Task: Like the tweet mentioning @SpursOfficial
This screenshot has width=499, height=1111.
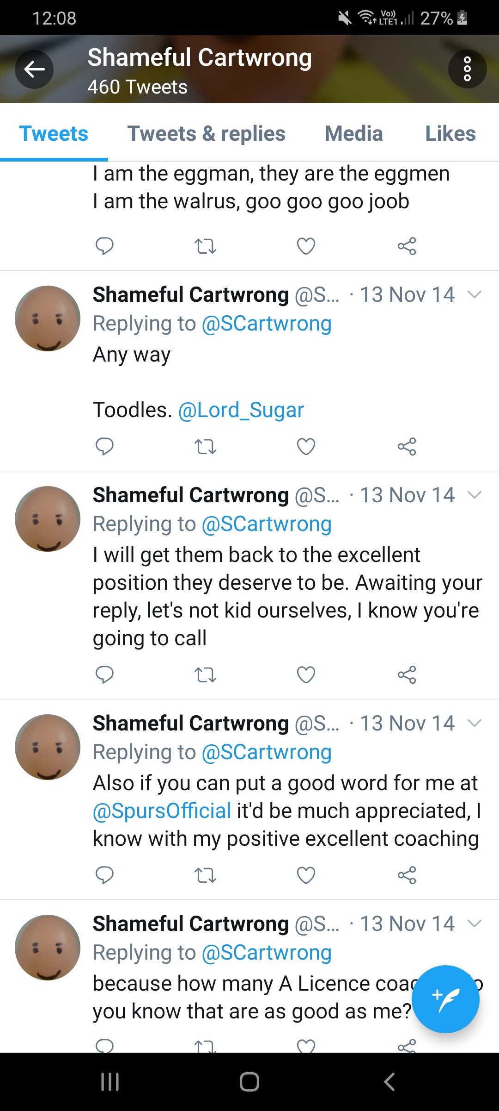Action: (306, 875)
